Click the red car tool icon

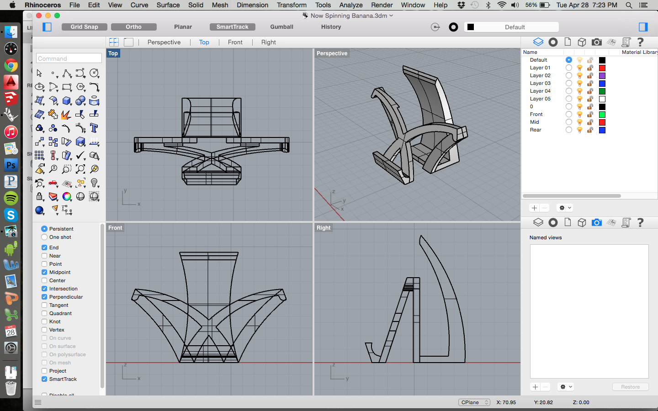coord(53,183)
